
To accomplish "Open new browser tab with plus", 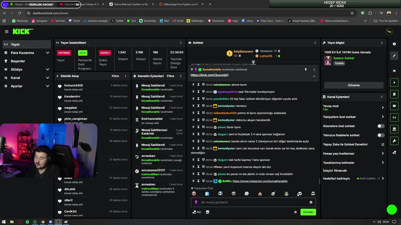I will (210, 4).
